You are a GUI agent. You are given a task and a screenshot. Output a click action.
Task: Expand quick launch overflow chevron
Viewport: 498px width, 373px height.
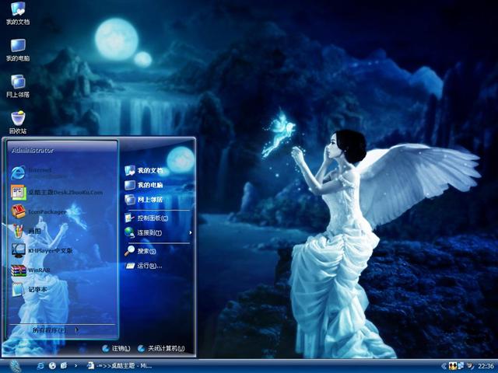[75, 366]
